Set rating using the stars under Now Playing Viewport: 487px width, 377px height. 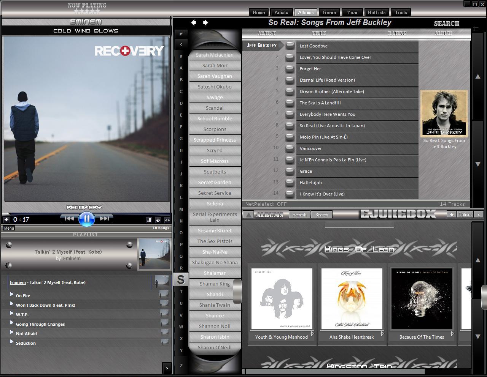point(87,11)
